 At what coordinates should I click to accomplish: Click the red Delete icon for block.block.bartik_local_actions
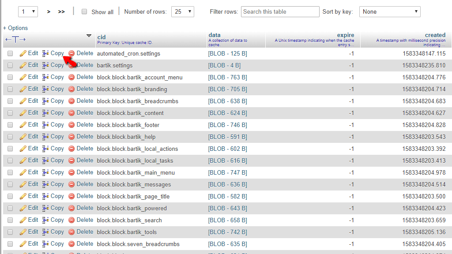[x=72, y=149]
